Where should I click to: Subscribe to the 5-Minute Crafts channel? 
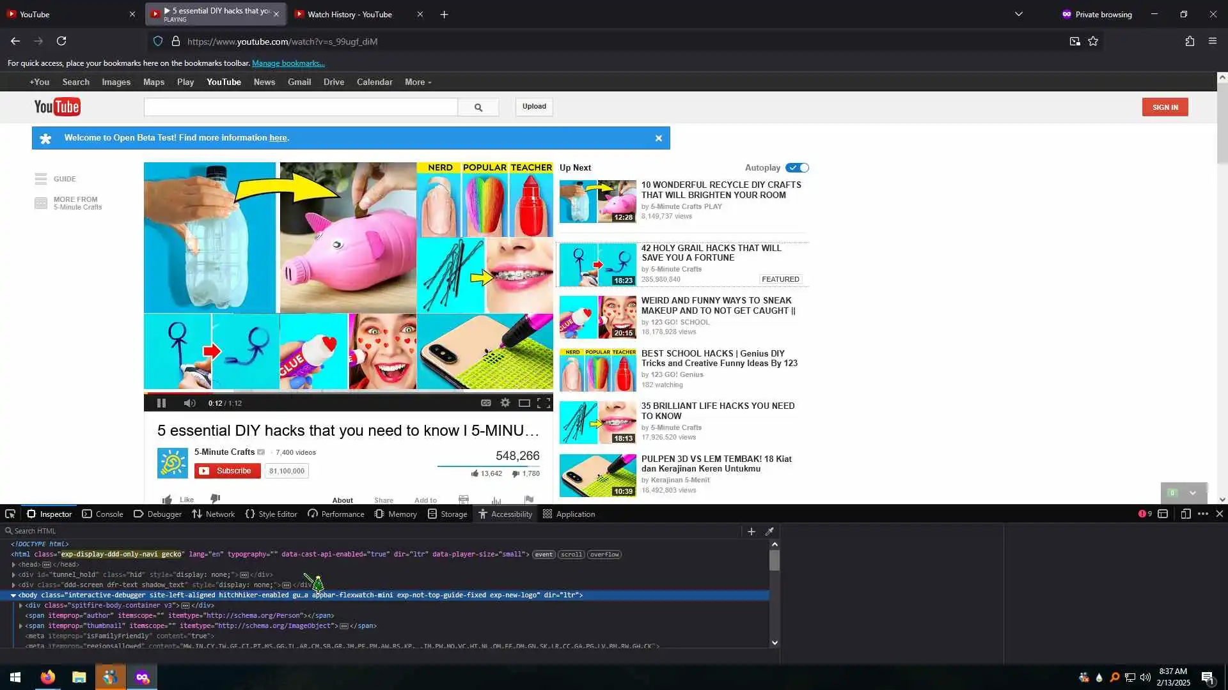coord(227,471)
